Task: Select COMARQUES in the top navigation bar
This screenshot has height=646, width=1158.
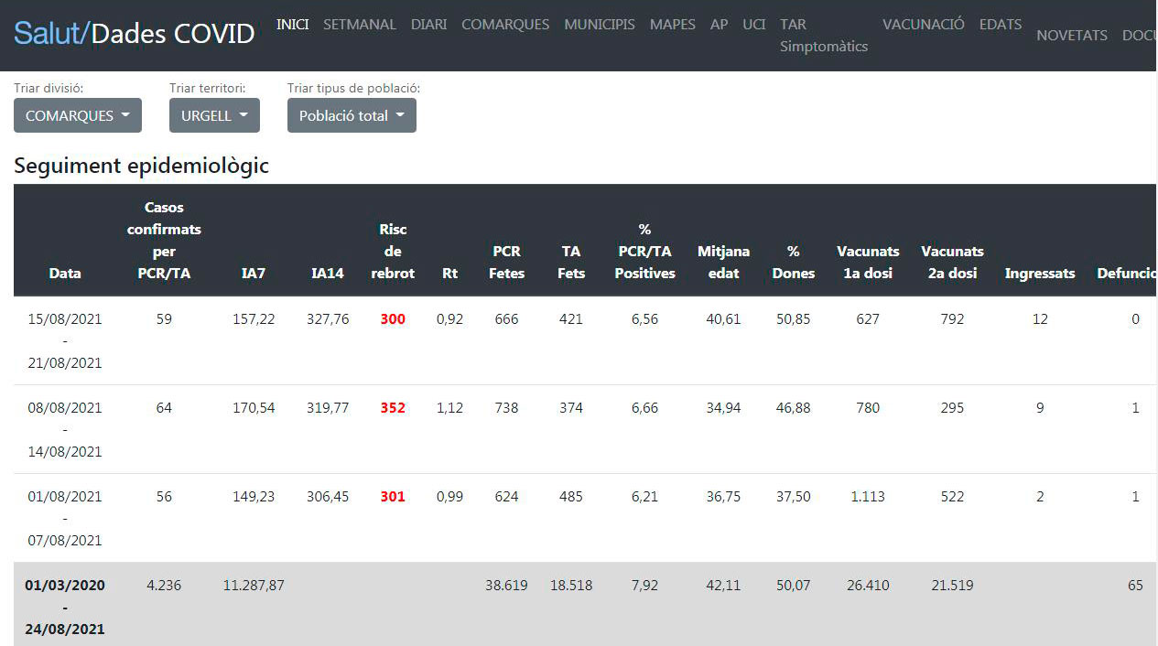Action: [x=505, y=25]
